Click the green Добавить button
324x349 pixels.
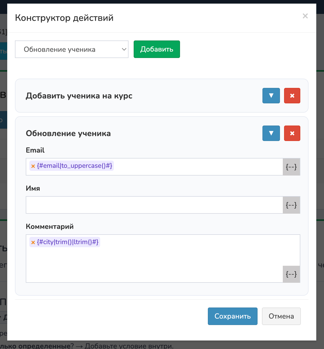pyautogui.click(x=157, y=49)
